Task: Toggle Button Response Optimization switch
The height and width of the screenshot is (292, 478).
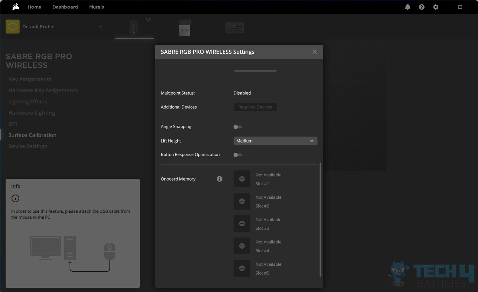Action: pyautogui.click(x=238, y=155)
